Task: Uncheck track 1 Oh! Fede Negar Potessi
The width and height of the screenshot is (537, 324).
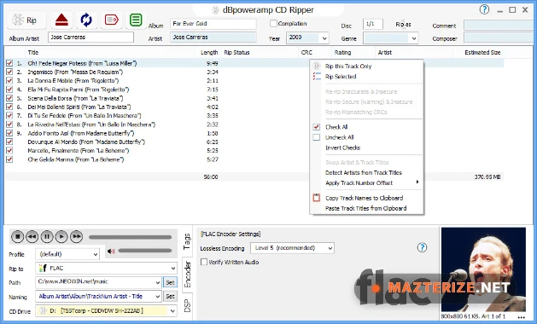Action: click(x=9, y=63)
